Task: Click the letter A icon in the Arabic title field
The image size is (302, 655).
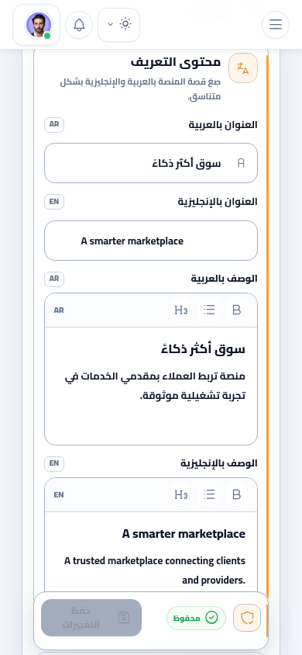Action: point(241,163)
